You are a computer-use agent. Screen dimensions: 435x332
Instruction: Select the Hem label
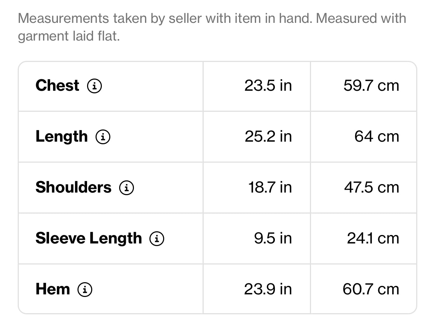[x=53, y=289]
